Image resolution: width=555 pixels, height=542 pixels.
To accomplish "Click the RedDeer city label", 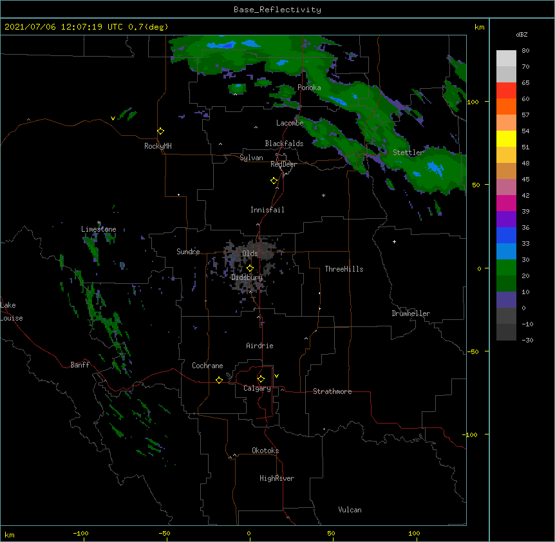I will tap(283, 164).
